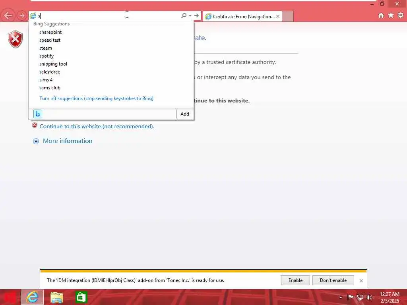Select the Bing search provider icon

38,114
